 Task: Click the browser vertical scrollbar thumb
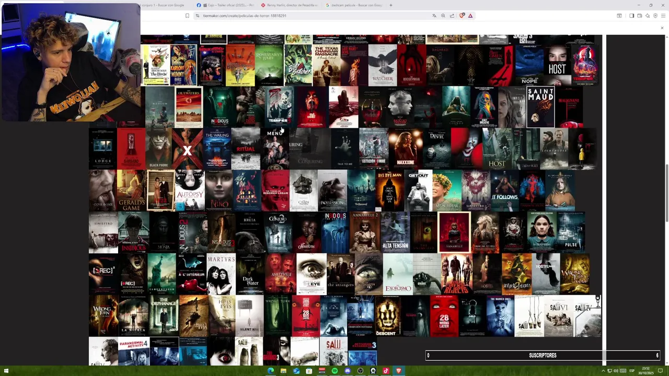point(667,193)
